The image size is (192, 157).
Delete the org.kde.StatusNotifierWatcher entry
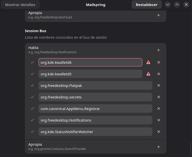tap(158, 132)
